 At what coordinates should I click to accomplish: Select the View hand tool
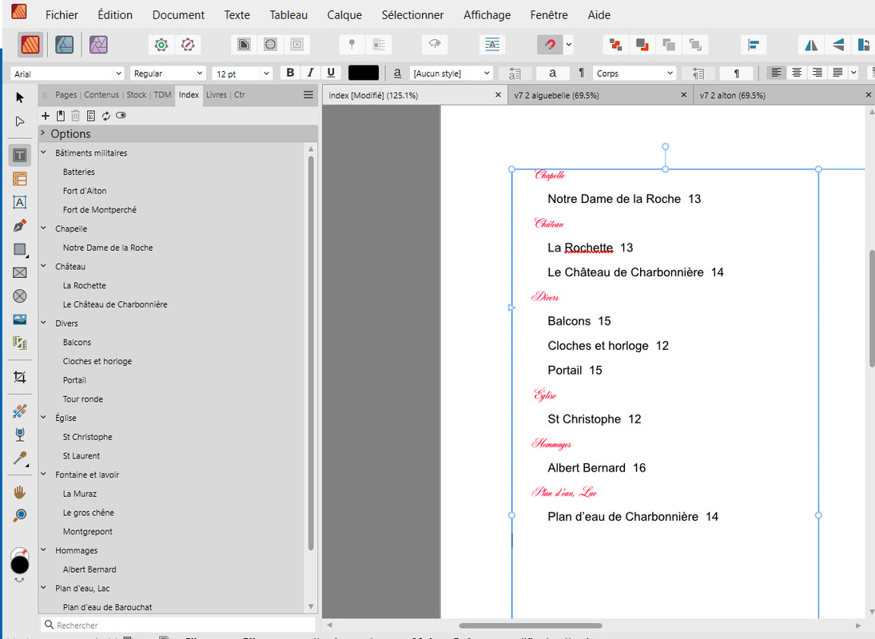click(x=19, y=492)
